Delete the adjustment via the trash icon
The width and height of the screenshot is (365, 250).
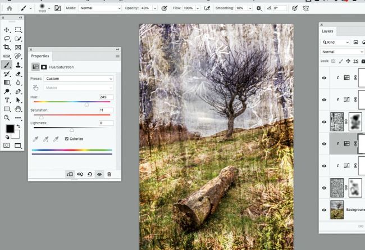click(x=109, y=174)
